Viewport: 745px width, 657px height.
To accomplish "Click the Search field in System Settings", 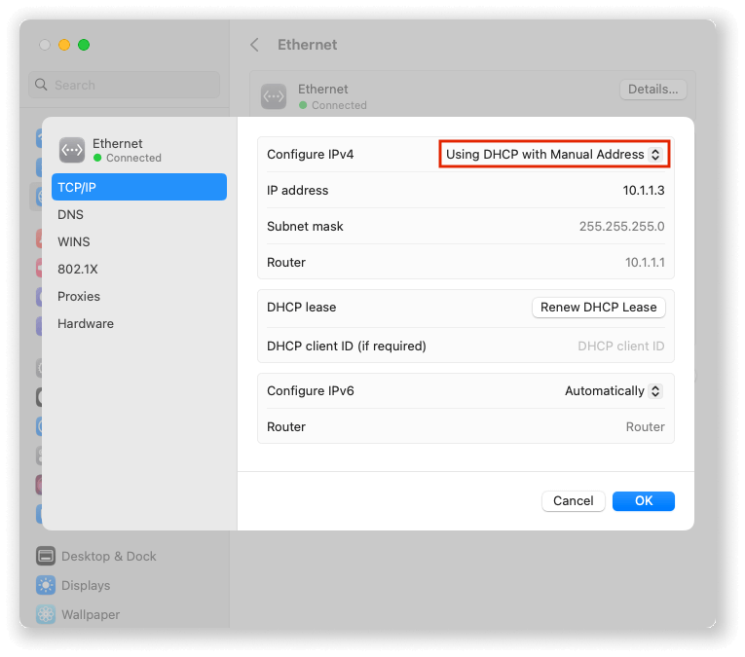I will click(124, 85).
